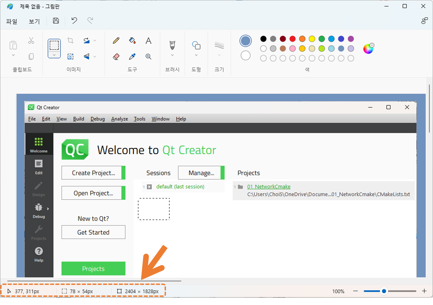The width and height of the screenshot is (433, 305).
Task: Click the 색 group label
Action: [x=307, y=69]
